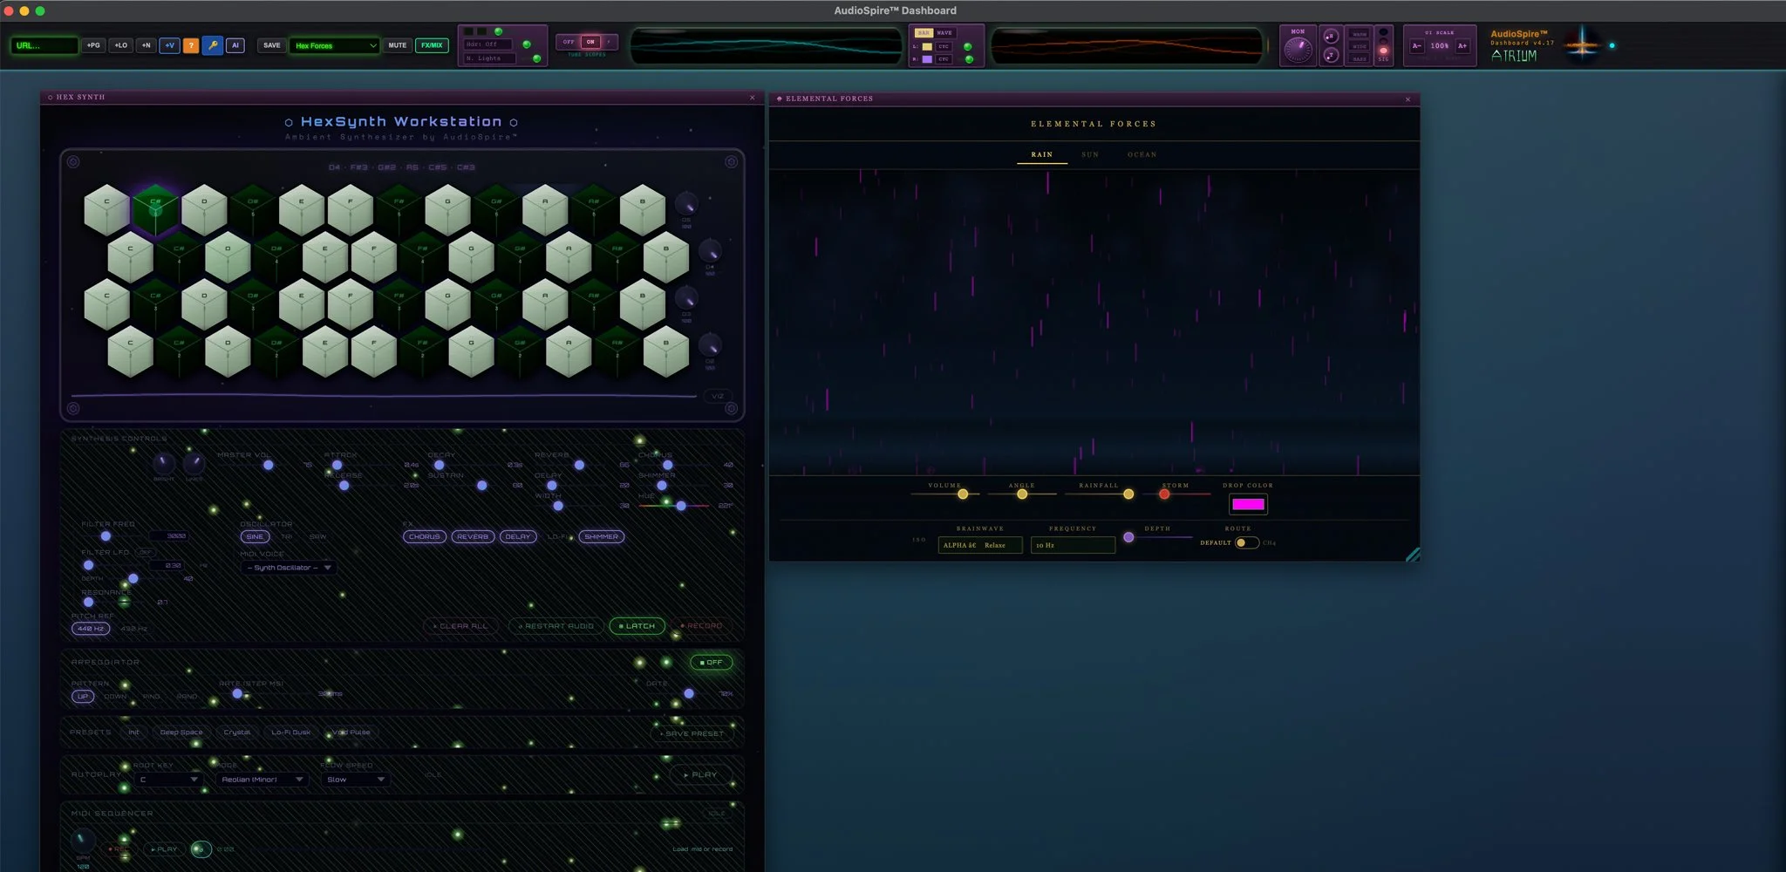Toggle SHIMMER effect

coord(602,537)
